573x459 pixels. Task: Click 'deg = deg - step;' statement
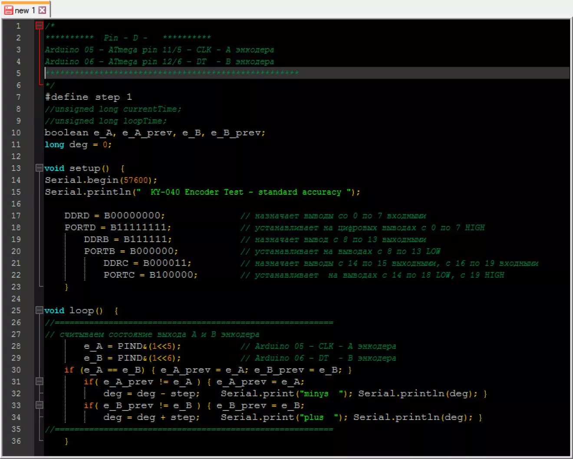(151, 393)
